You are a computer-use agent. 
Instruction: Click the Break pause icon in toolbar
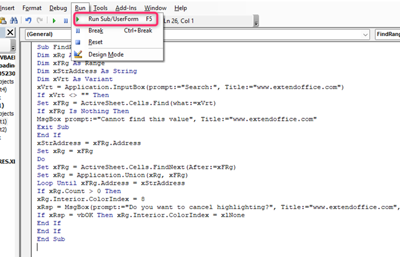pyautogui.click(x=66, y=21)
